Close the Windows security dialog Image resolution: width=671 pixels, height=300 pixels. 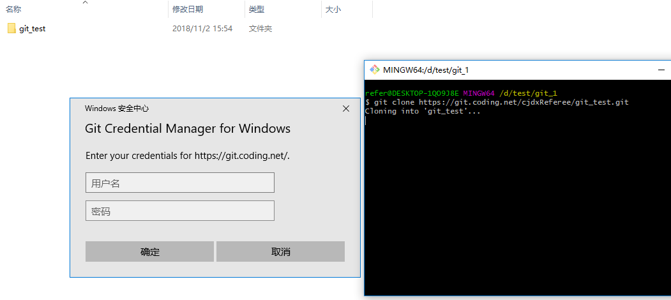346,109
